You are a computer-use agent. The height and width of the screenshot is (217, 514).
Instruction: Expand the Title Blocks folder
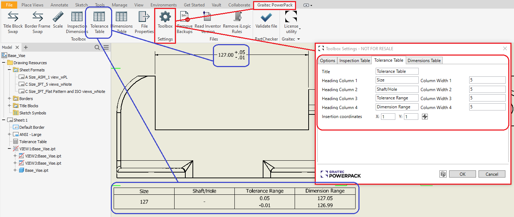coord(9,106)
